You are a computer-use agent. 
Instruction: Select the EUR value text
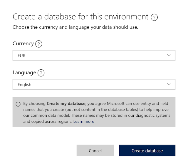coord(21,56)
